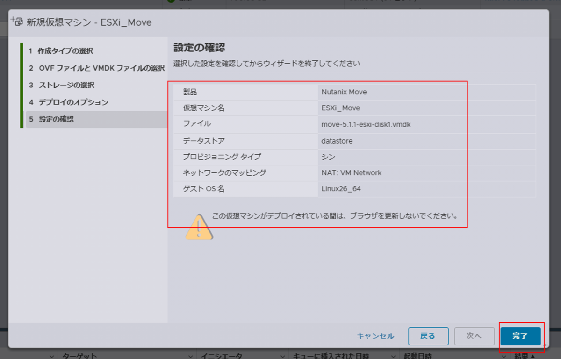Click the datastore value
This screenshot has height=359, width=561.
337,141
